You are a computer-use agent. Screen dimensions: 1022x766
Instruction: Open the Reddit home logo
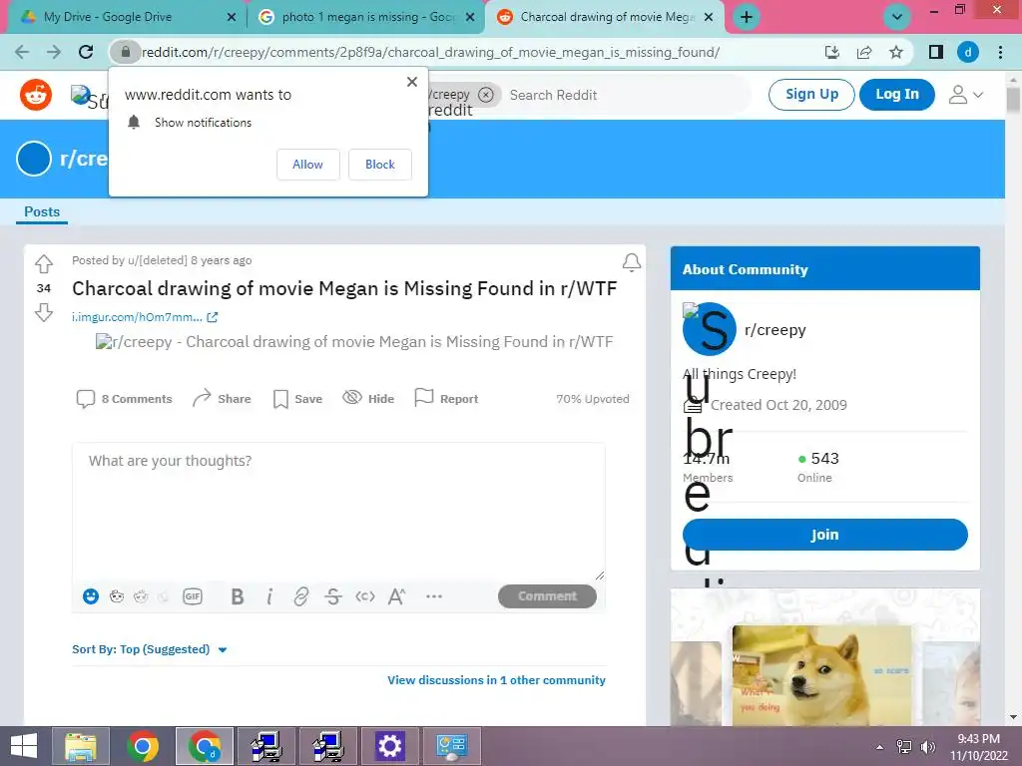(36, 95)
